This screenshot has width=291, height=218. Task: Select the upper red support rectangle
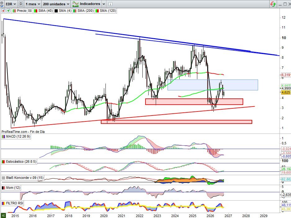194,102
